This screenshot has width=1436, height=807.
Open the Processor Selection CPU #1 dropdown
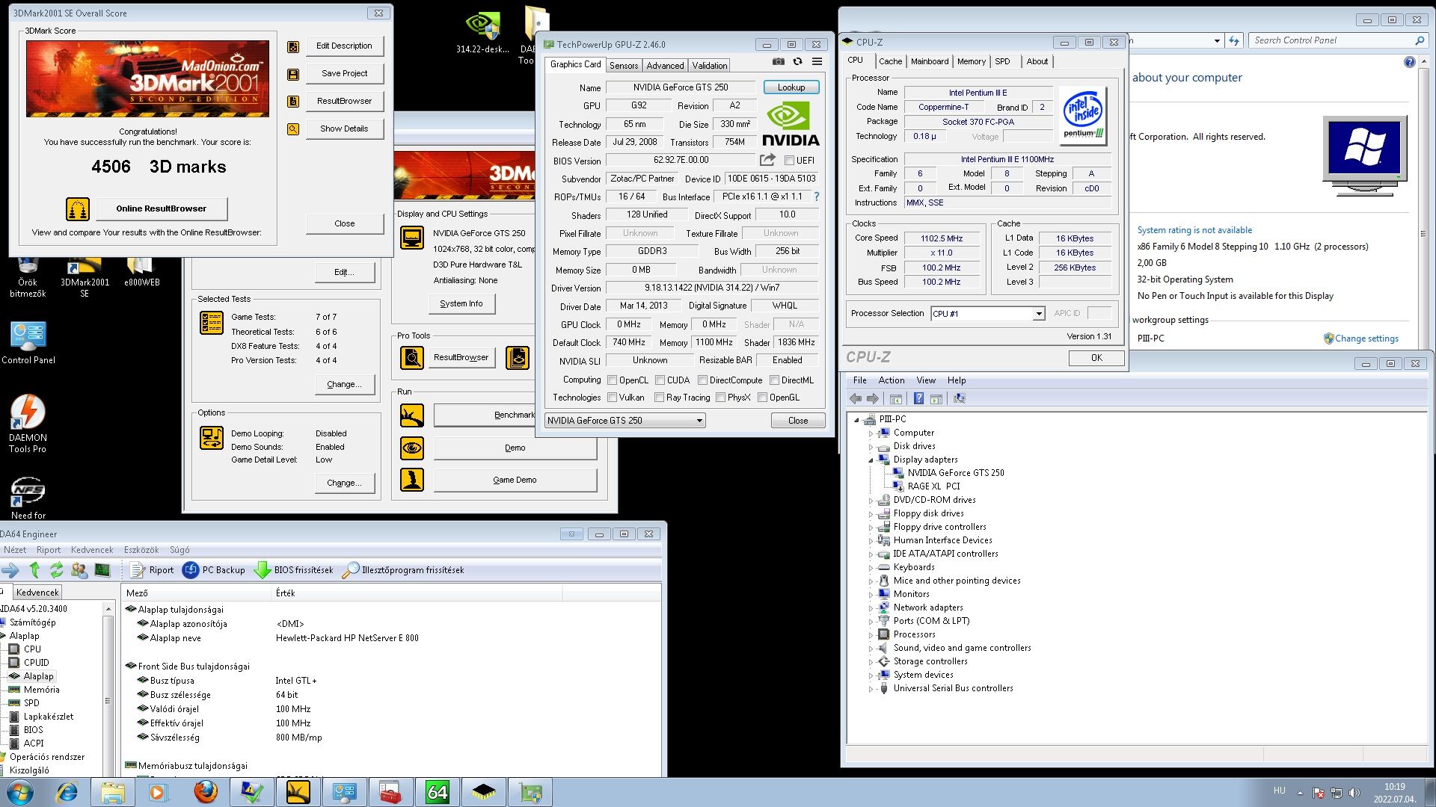[1038, 314]
